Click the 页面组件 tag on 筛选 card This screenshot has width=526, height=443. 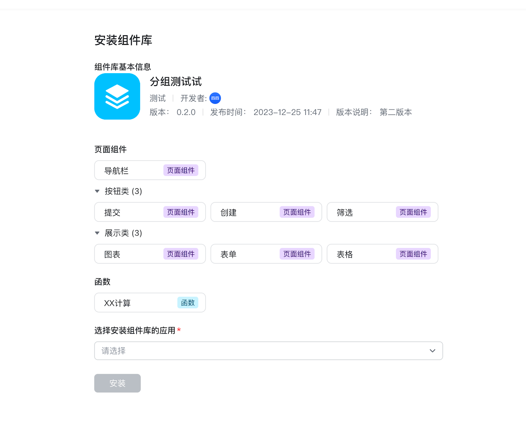[x=414, y=212]
